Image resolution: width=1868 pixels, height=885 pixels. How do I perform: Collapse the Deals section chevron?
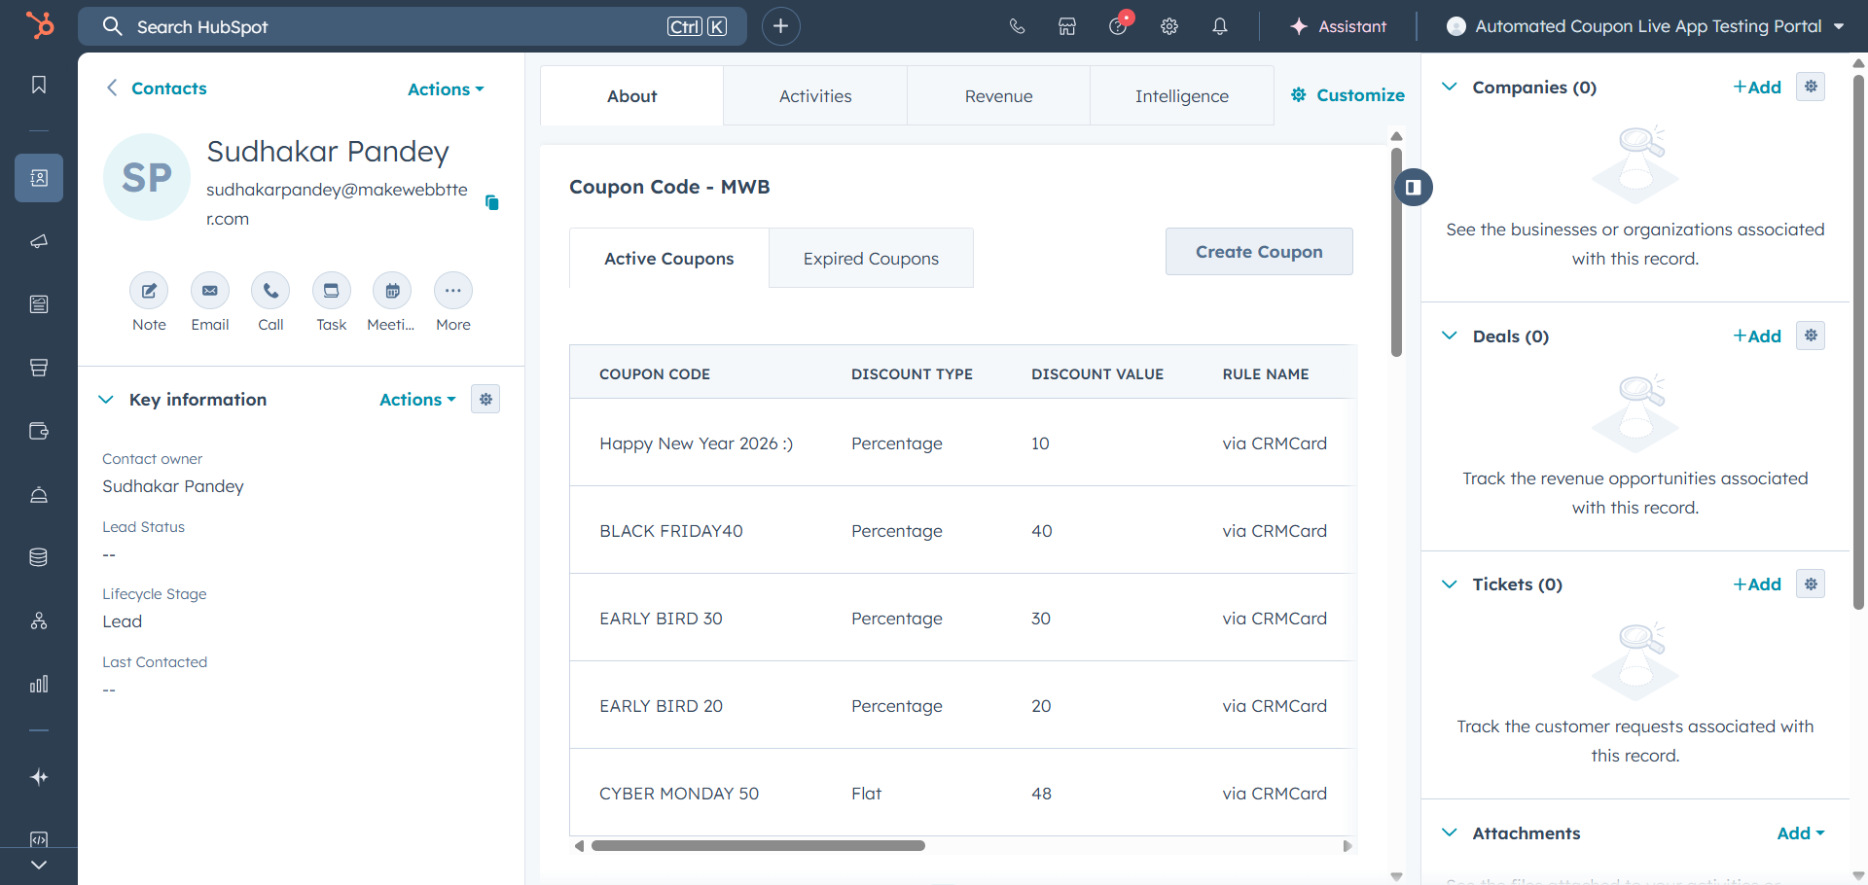1450,336
